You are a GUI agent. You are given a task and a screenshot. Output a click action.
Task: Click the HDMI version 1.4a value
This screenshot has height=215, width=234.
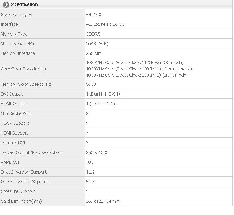pos(101,104)
